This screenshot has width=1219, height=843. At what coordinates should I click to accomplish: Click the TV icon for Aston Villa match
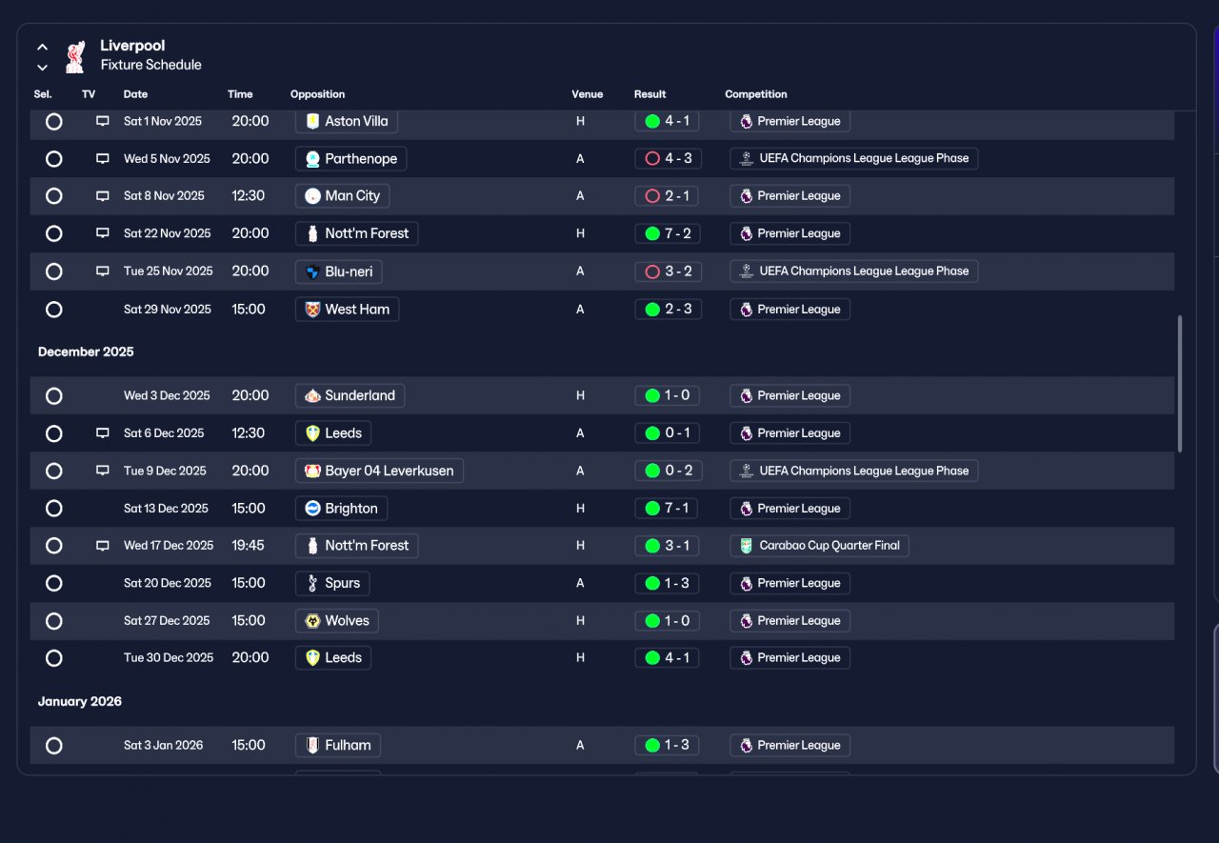103,122
